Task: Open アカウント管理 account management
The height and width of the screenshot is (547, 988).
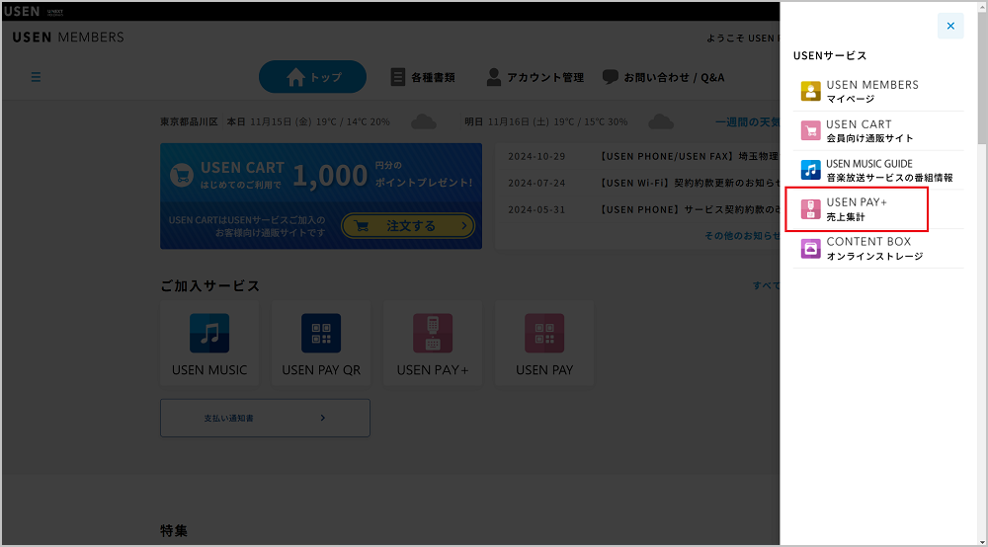Action: (535, 77)
